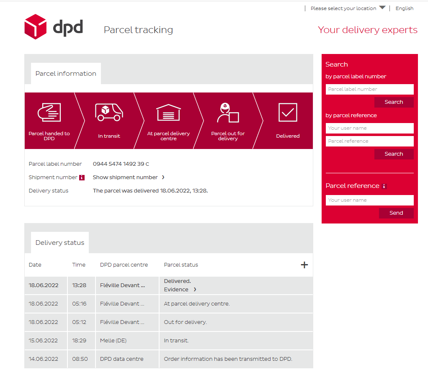The height and width of the screenshot is (375, 428).
Task: Select the Parcel information tab
Action: click(66, 74)
